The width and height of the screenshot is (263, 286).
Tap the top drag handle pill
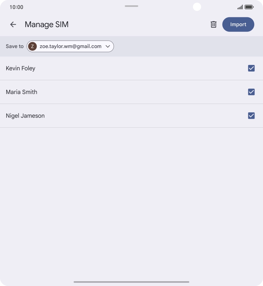131,6
